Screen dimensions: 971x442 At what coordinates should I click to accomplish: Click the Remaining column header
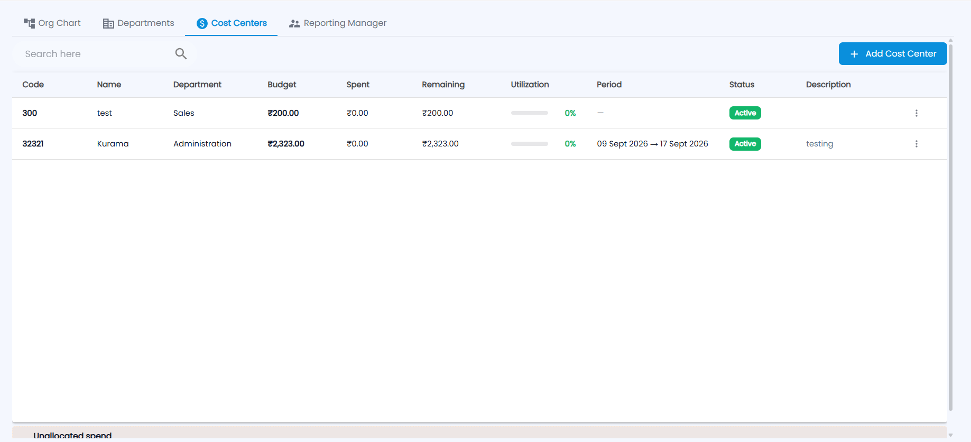[x=443, y=85]
